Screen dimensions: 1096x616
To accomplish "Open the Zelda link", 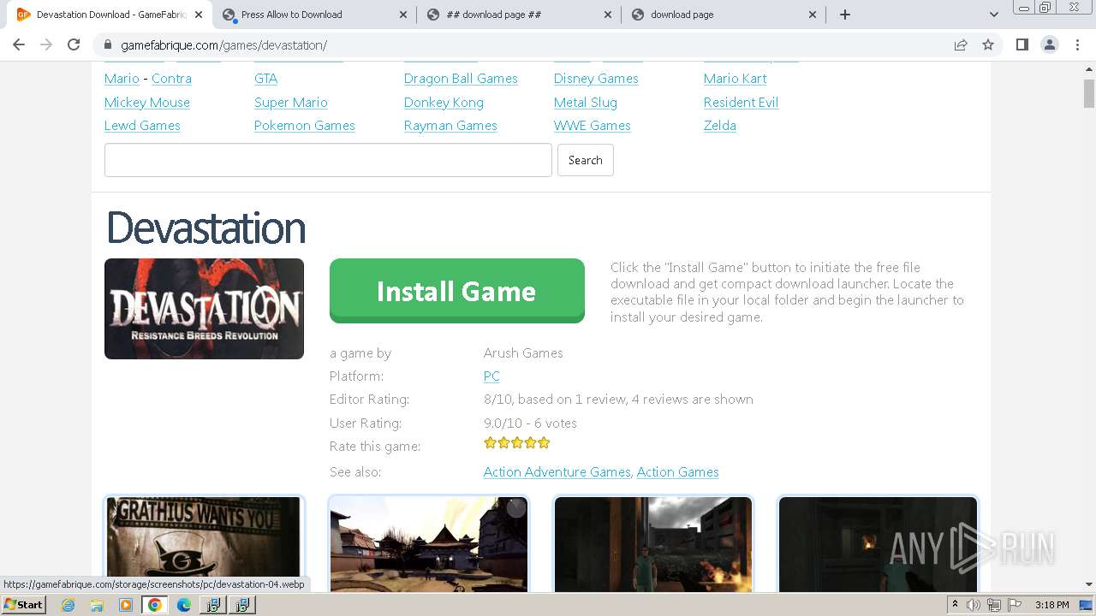I will [x=720, y=126].
